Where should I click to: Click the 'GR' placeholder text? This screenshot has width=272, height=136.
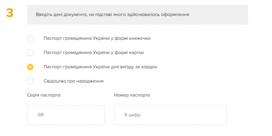tap(41, 115)
